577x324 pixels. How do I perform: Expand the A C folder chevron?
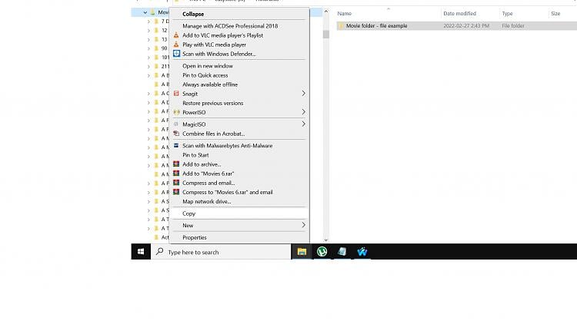tap(148, 94)
